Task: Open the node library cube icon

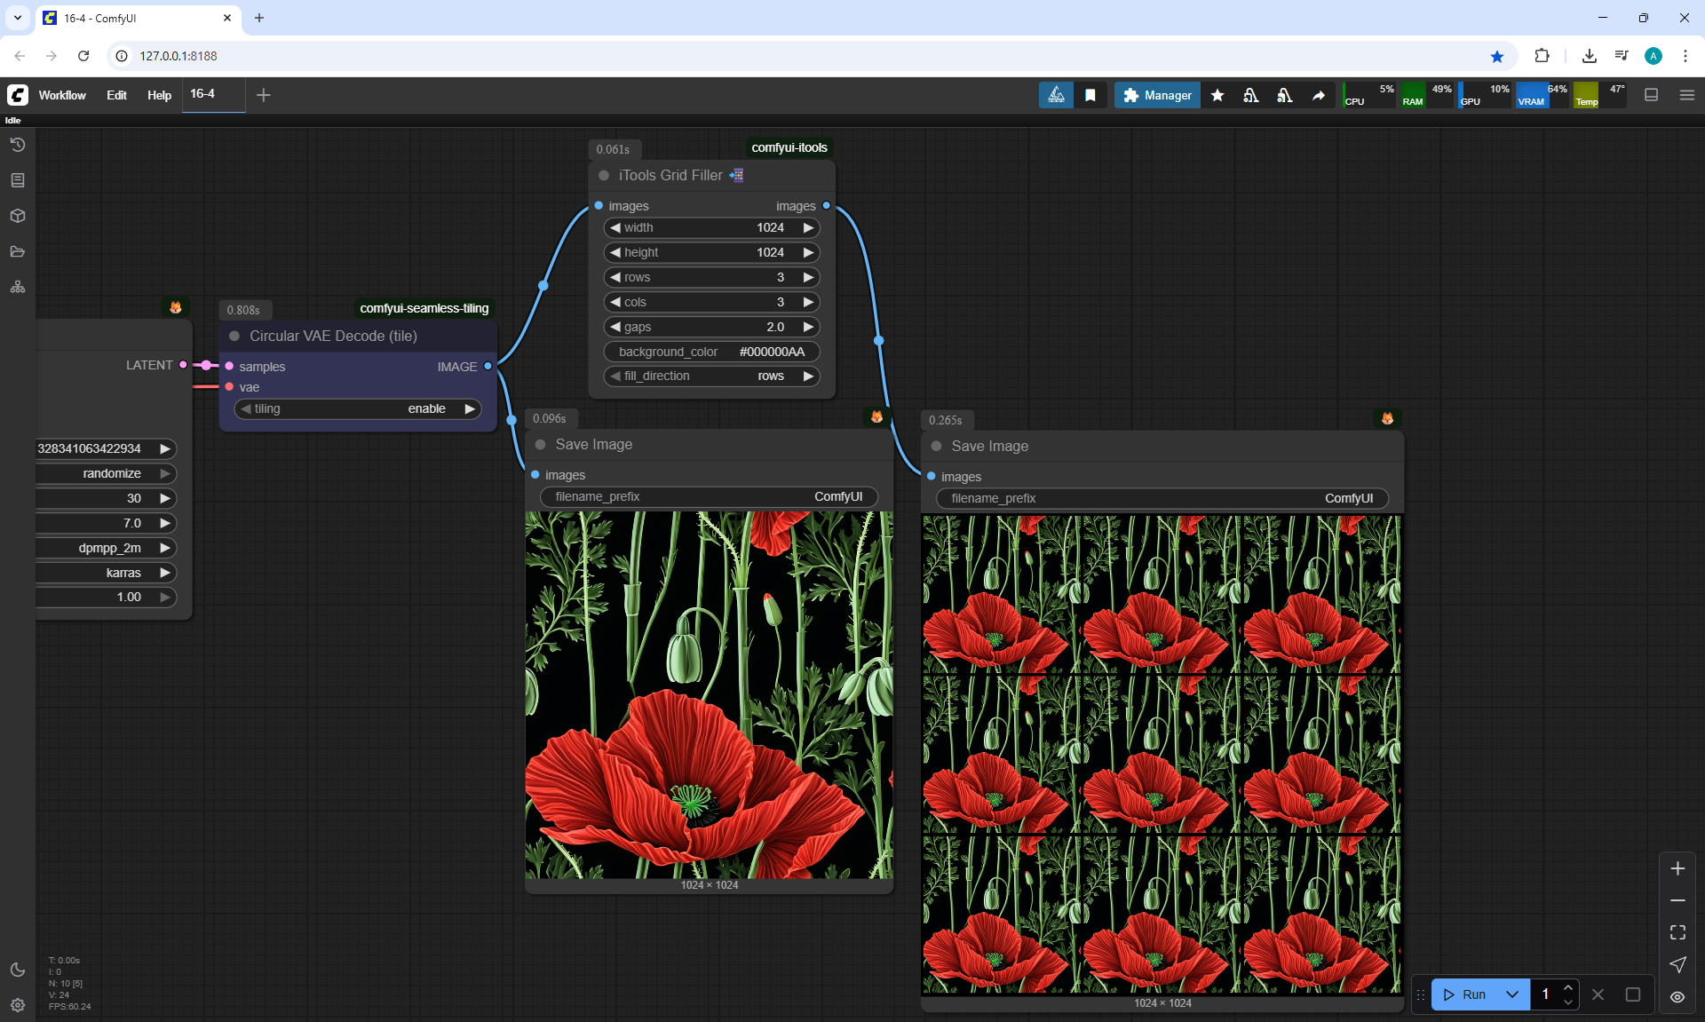Action: [18, 216]
